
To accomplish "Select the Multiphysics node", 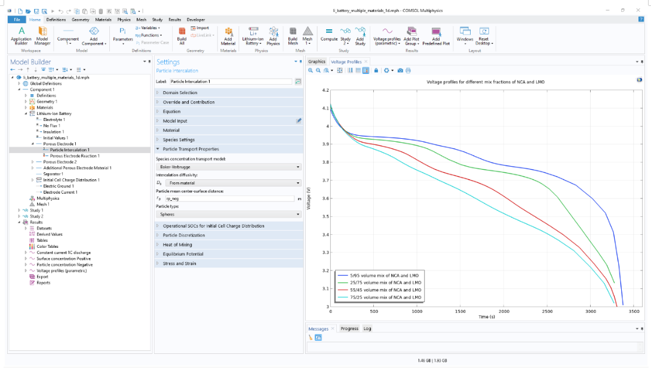I will [x=48, y=198].
